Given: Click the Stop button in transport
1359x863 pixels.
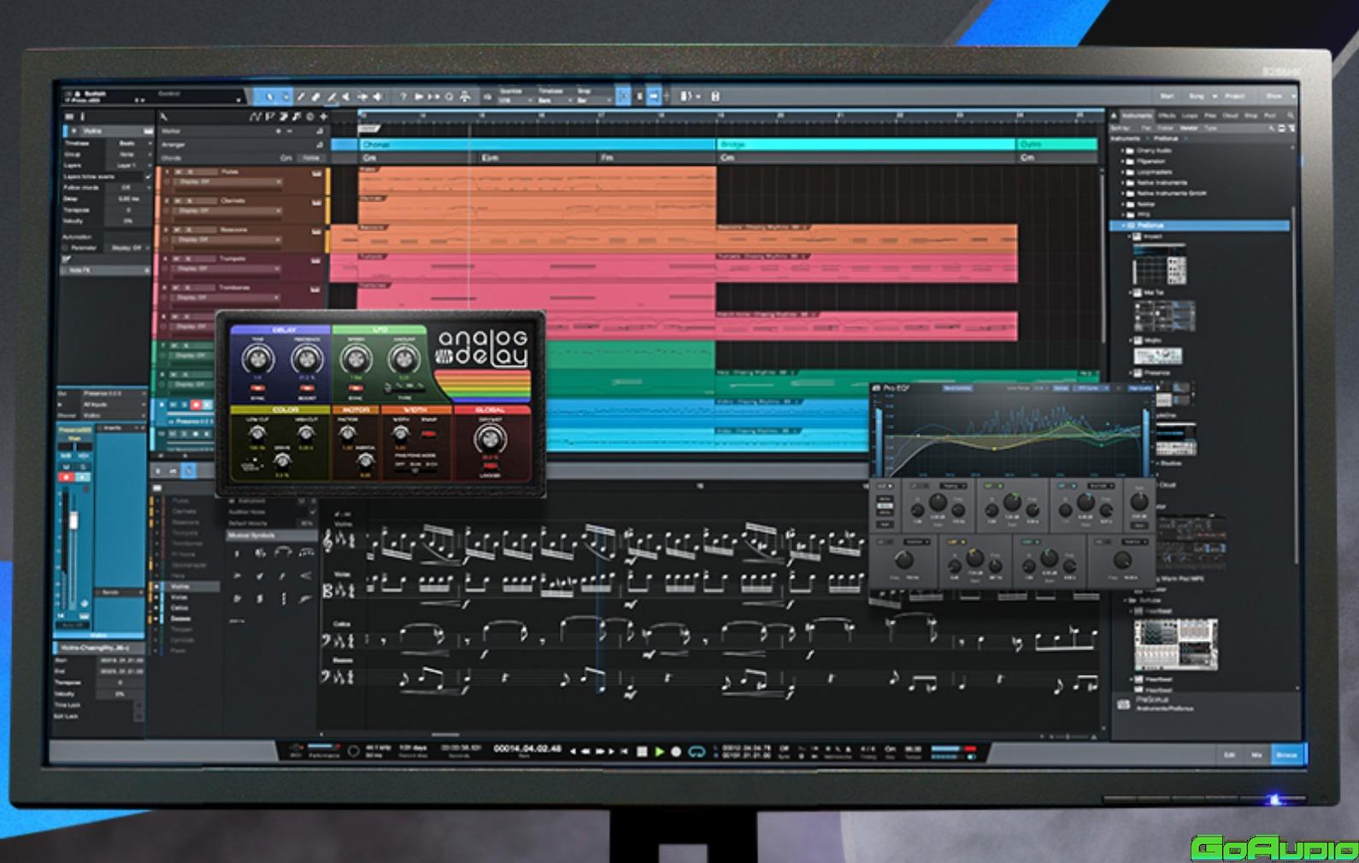Looking at the screenshot, I should [642, 751].
